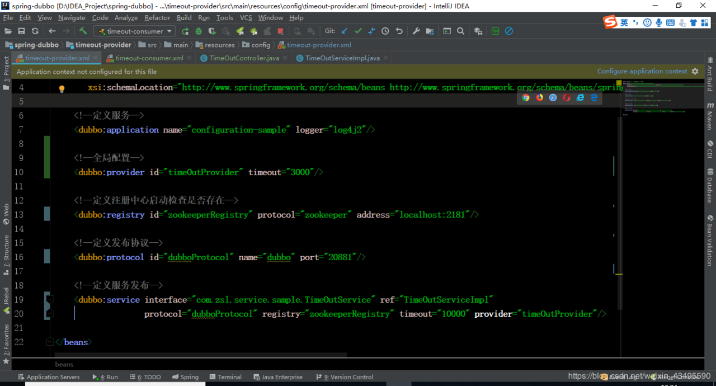The height and width of the screenshot is (386, 716).
Task: Click spring-dubbo in the breadcrumb path
Action: tap(32, 45)
